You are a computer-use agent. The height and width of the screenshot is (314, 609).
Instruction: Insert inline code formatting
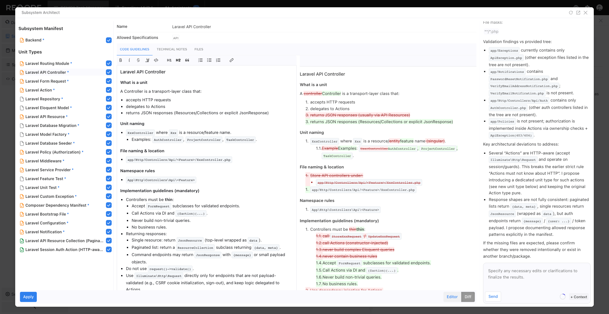[156, 60]
